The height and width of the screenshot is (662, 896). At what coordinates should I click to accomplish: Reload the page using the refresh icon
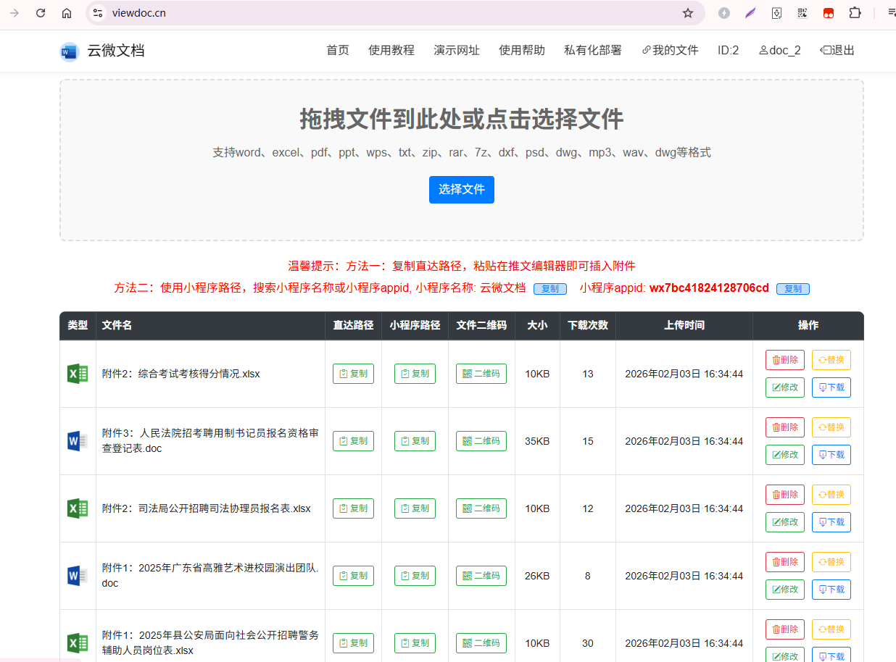pyautogui.click(x=41, y=13)
